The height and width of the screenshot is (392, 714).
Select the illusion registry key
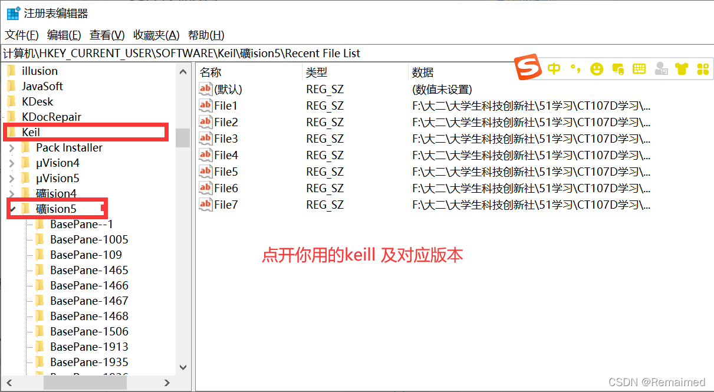pyautogui.click(x=40, y=71)
